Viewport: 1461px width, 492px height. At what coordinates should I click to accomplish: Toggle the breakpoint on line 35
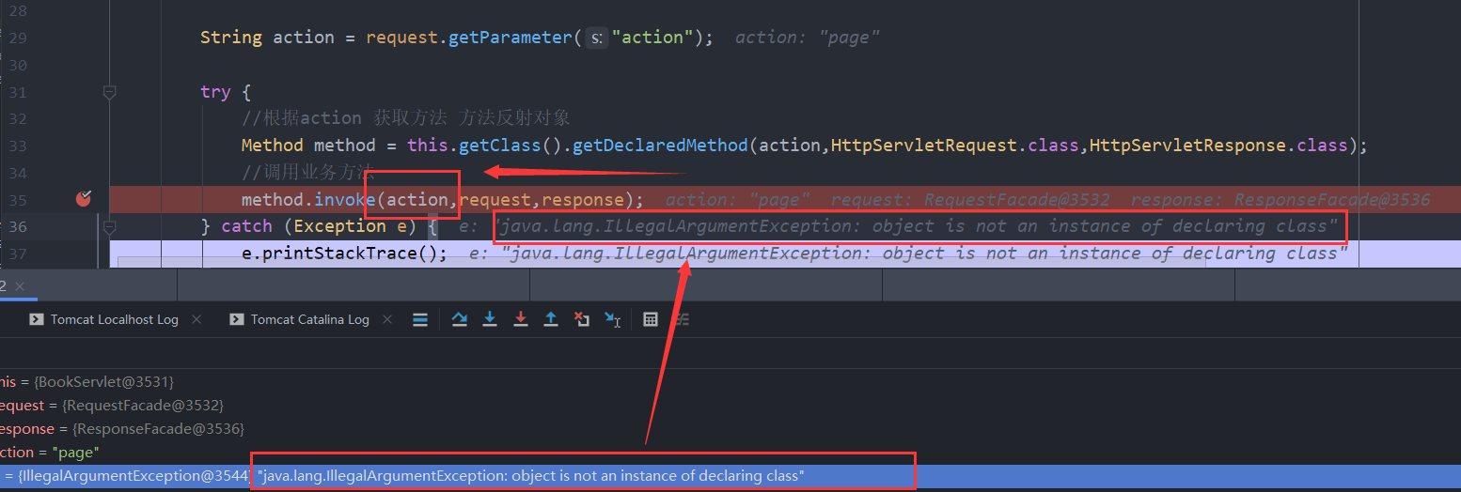point(84,198)
